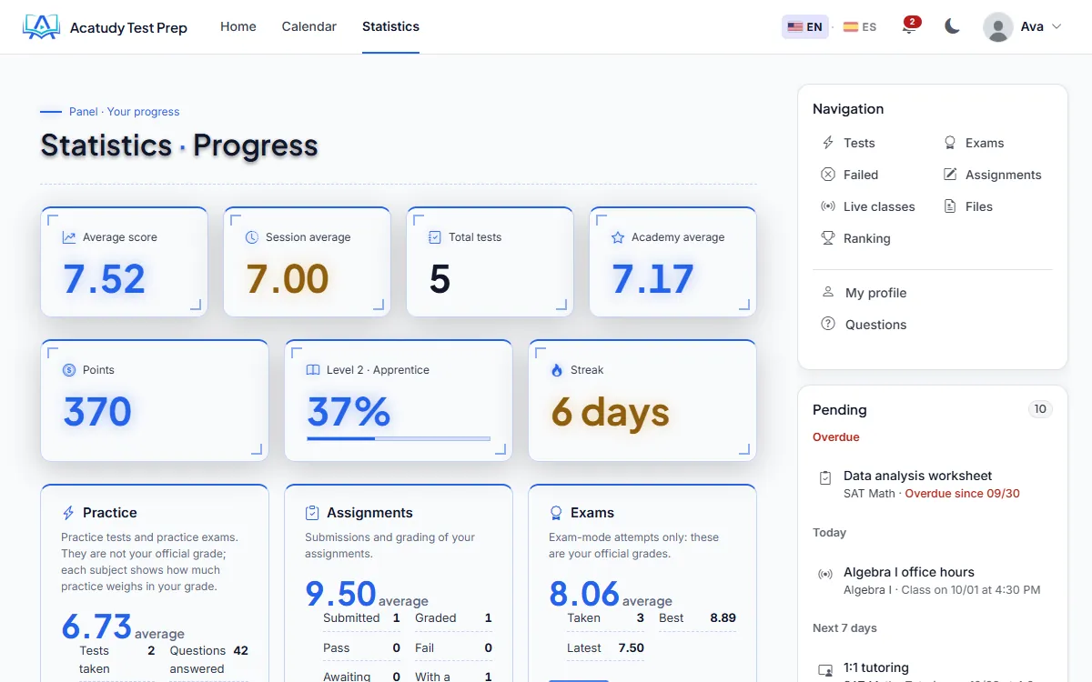Screen dimensions: 1092x682
Task: Click the My profile person icon
Action: coord(828,292)
